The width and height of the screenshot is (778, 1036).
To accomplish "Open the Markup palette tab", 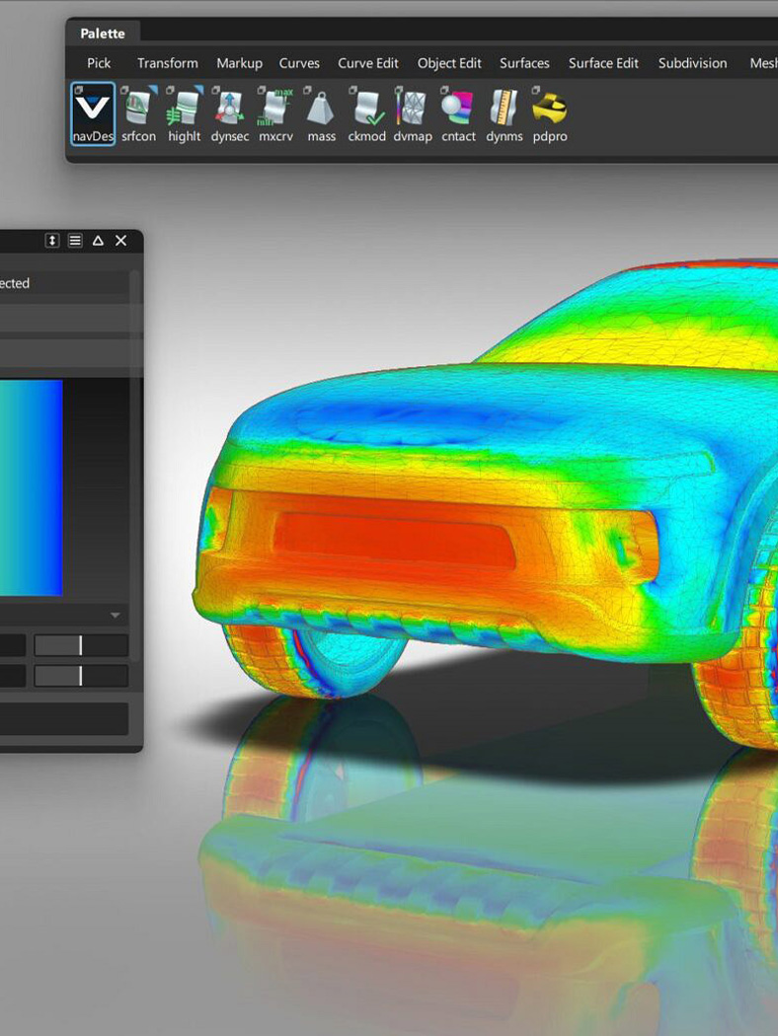I will [x=239, y=63].
